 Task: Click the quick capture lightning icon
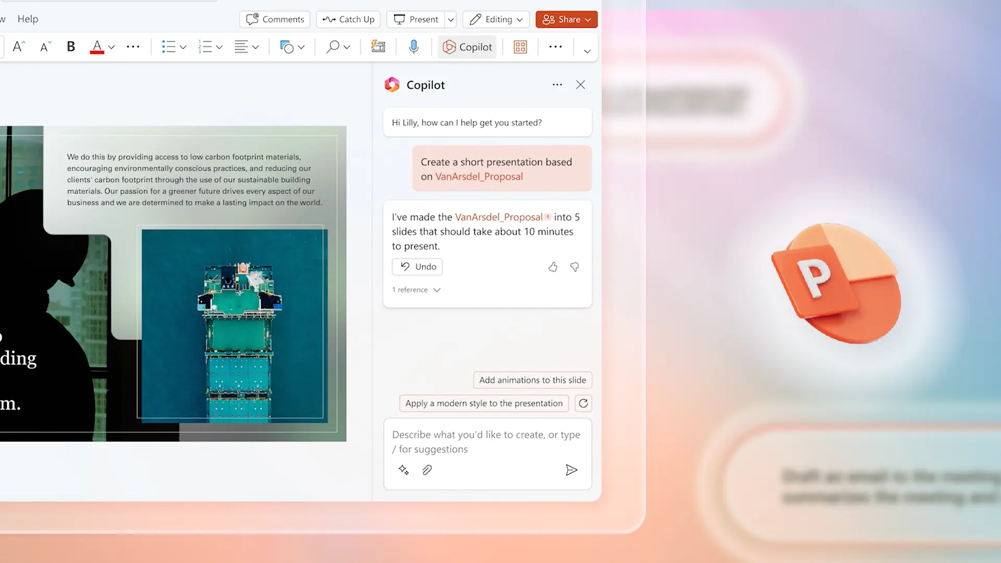[x=378, y=47]
